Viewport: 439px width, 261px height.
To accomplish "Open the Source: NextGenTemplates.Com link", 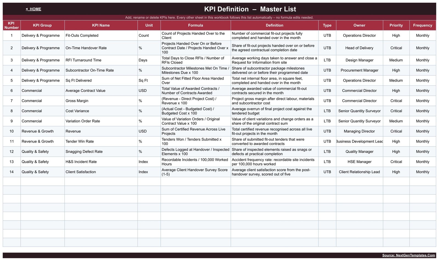I will pyautogui.click(x=409, y=255).
